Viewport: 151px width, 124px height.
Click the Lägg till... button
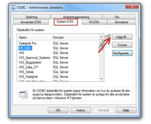pos(122,37)
